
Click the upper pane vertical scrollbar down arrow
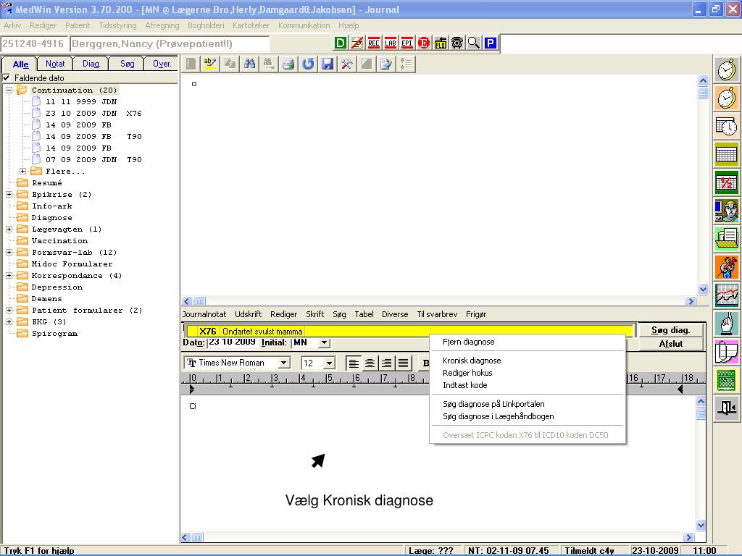point(703,290)
